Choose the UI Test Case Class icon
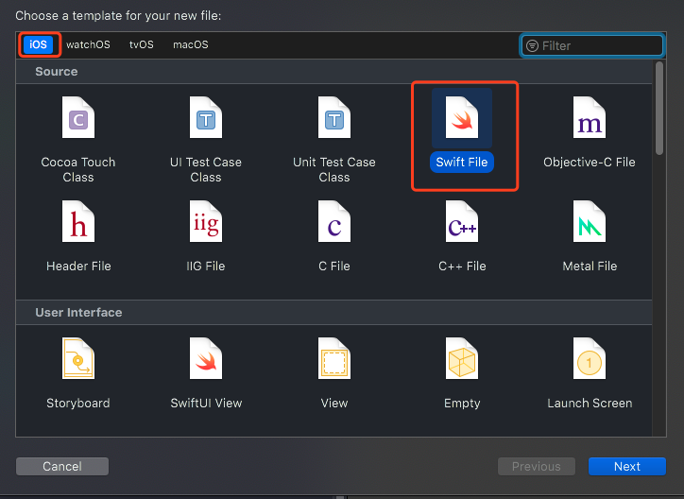 (205, 117)
